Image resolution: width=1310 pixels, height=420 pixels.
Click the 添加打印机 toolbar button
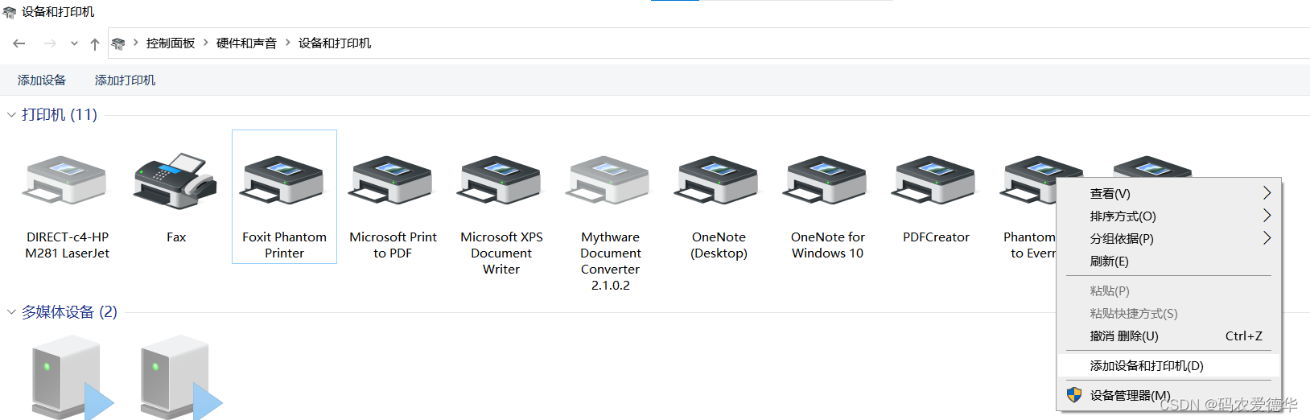pos(126,80)
